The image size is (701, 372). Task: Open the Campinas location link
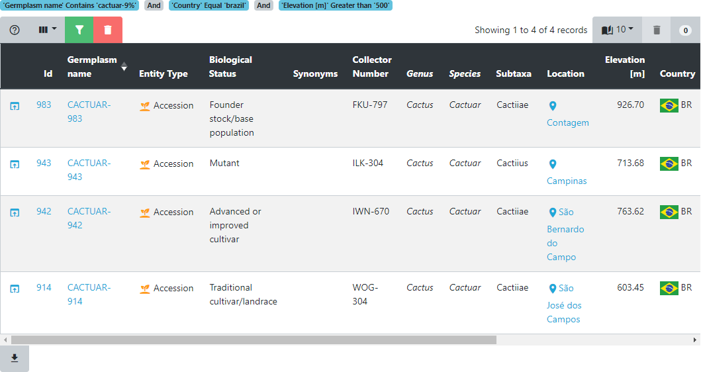coord(567,181)
